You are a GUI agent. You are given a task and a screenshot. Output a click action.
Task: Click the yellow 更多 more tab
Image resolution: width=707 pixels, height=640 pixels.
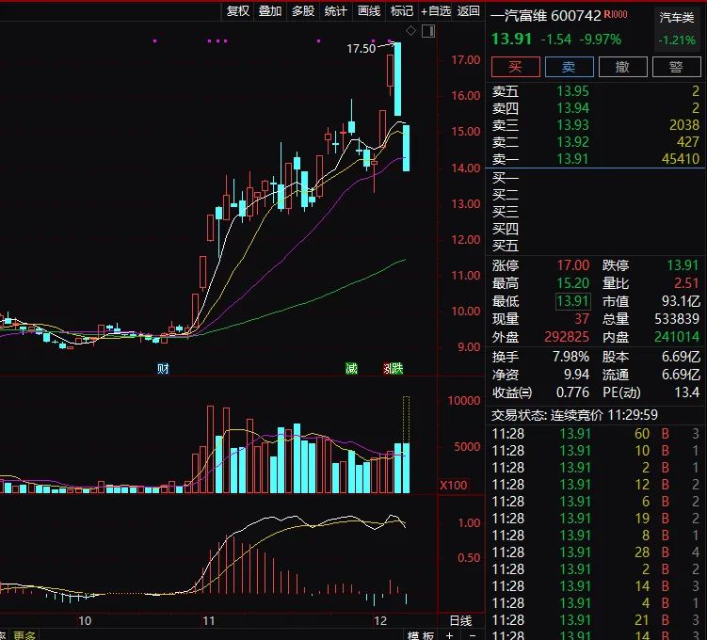pos(24,635)
